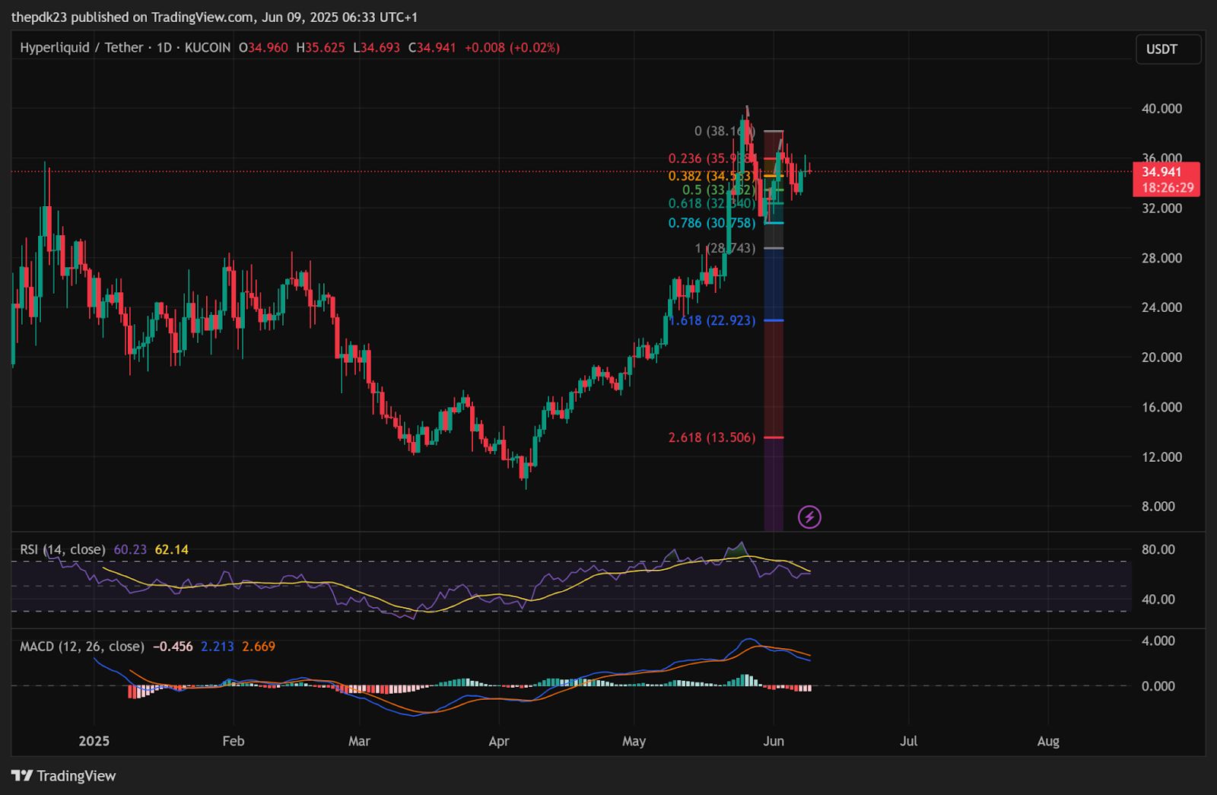Select the MACD (12, 26, close) legend
This screenshot has height=795, width=1217.
81,647
